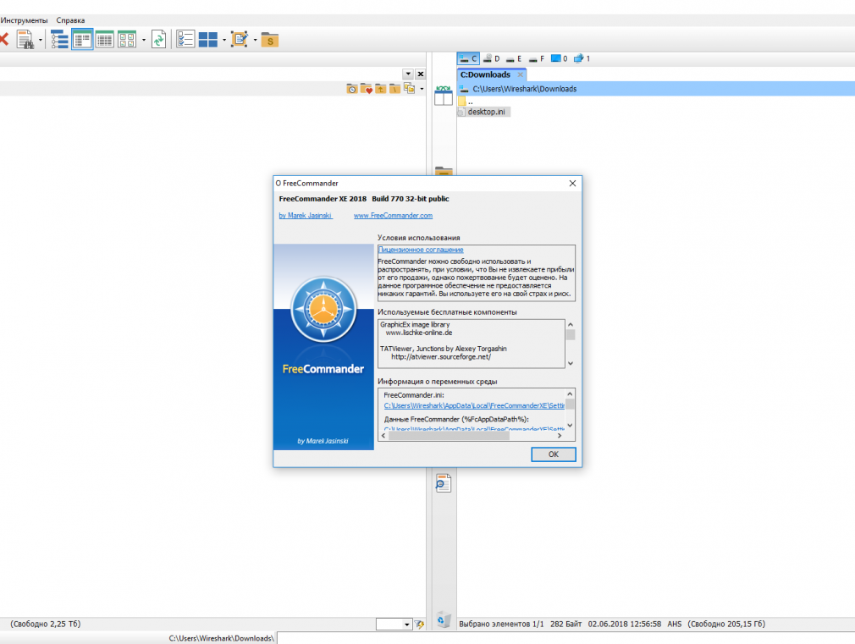Click '(Свободно 2,25 Тб)' status text

[46, 624]
